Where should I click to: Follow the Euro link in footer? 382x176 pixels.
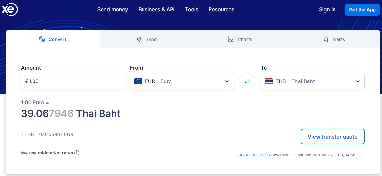240,155
